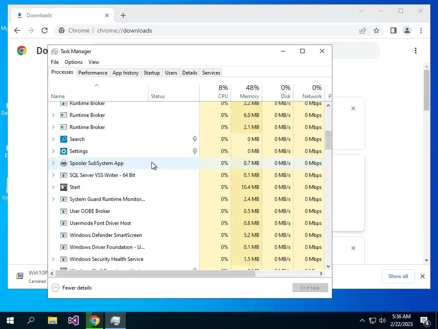Viewport: 438px width, 329px height.
Task: Go back in Chrome
Action: (17, 30)
